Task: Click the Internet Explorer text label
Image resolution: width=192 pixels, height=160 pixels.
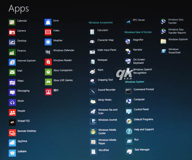Action: pyautogui.click(x=27, y=60)
